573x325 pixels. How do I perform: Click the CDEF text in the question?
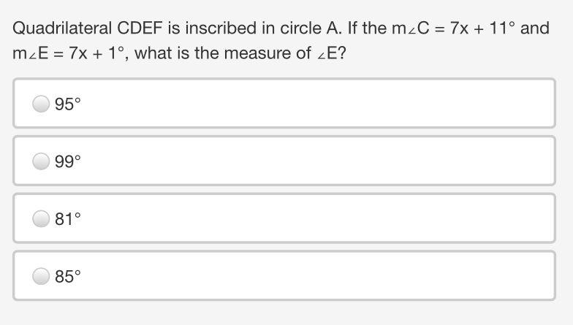[140, 28]
